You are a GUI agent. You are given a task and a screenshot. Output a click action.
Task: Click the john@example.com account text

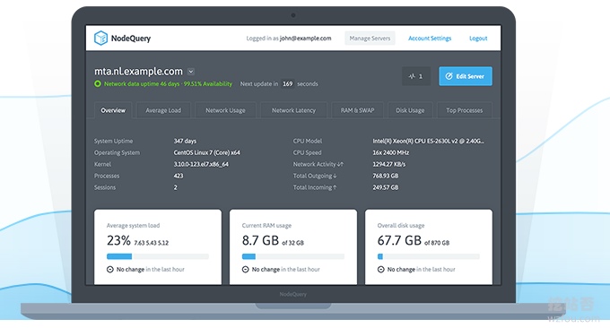pyautogui.click(x=305, y=38)
